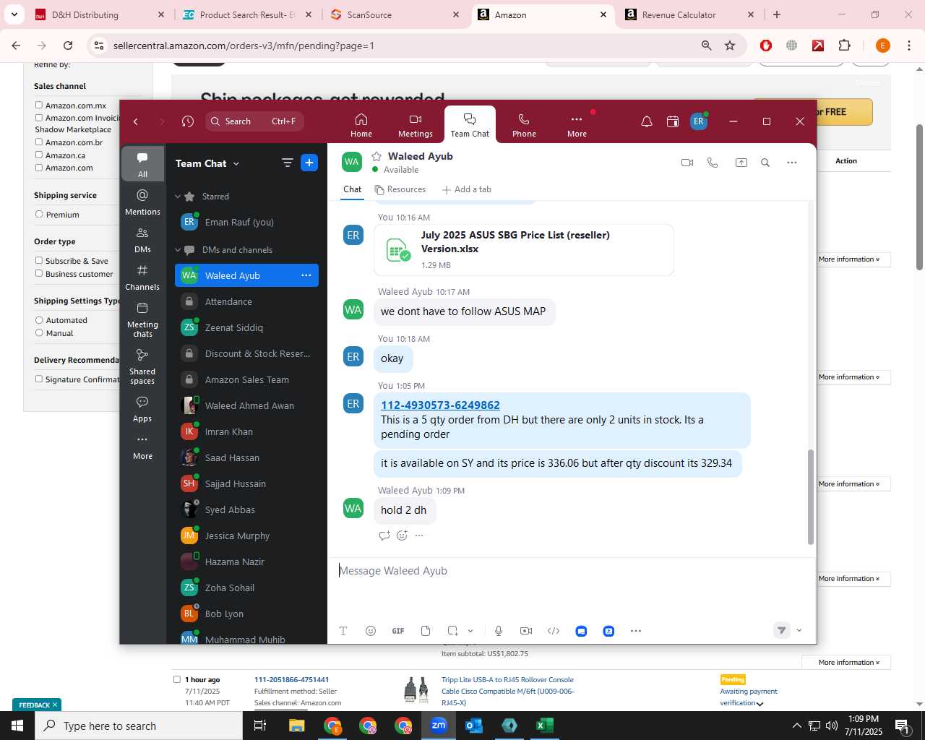This screenshot has height=740, width=925.
Task: Open July 2025 ASUS price list file
Action: 524,249
